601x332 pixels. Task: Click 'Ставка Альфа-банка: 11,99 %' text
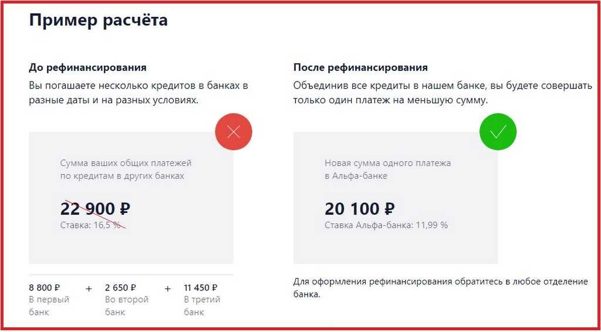pyautogui.click(x=386, y=225)
